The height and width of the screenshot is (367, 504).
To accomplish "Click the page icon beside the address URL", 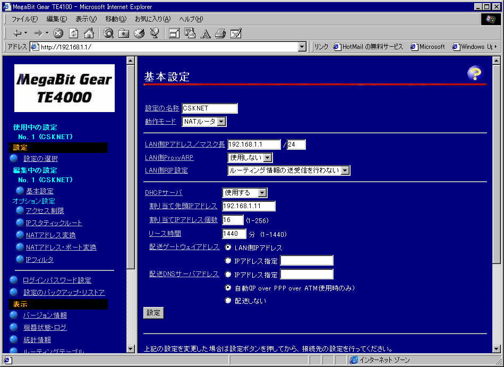I will click(35, 47).
